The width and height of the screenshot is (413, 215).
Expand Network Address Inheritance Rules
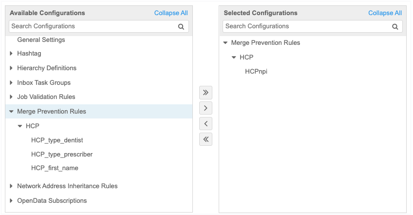point(11,186)
